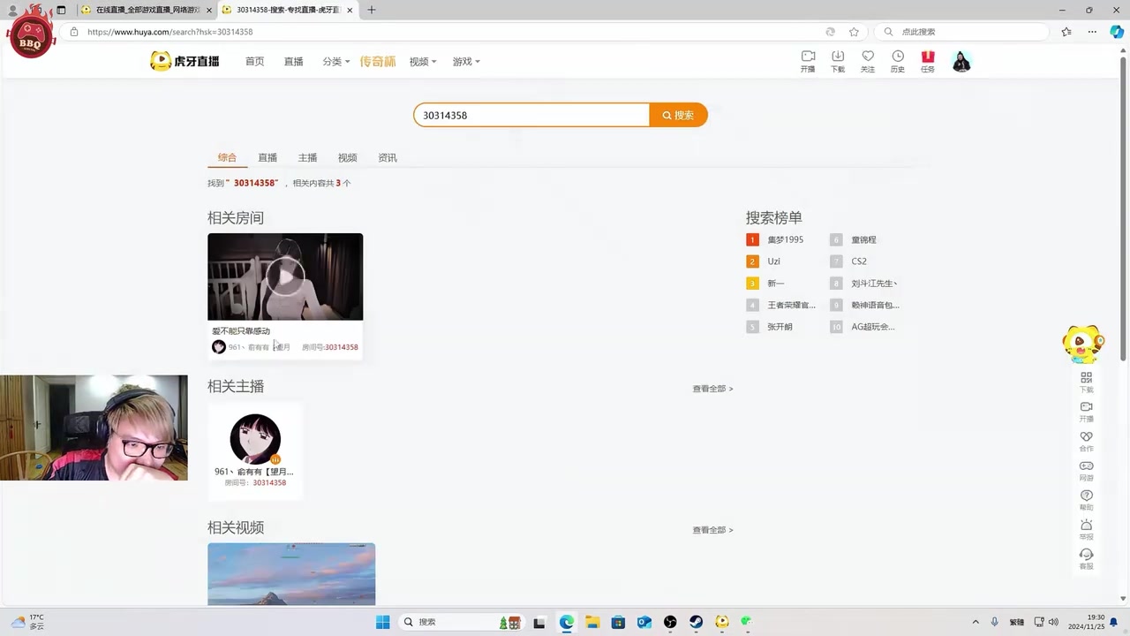1130x636 pixels.
Task: Click the 开播 camera icon in top bar
Action: [x=808, y=61]
